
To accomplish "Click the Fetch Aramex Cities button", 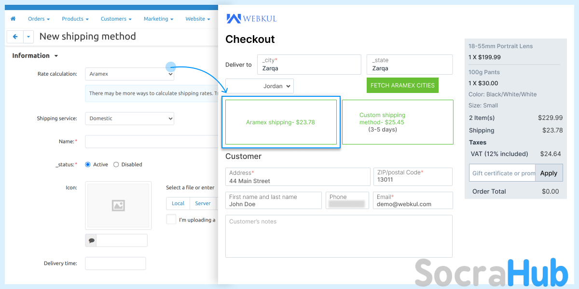I will pyautogui.click(x=402, y=85).
